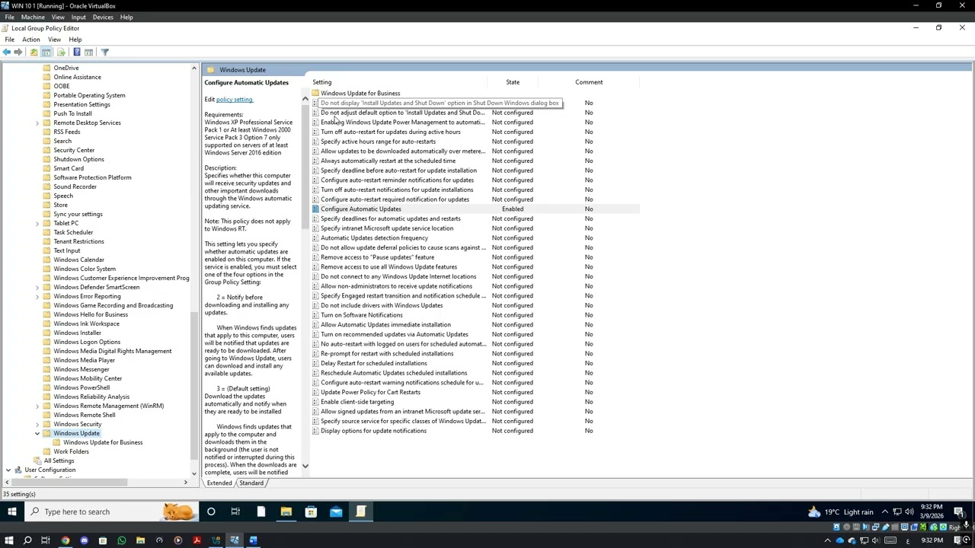Viewport: 975px width, 548px height.
Task: Open the File menu of Group Policy Editor
Action: (9, 40)
